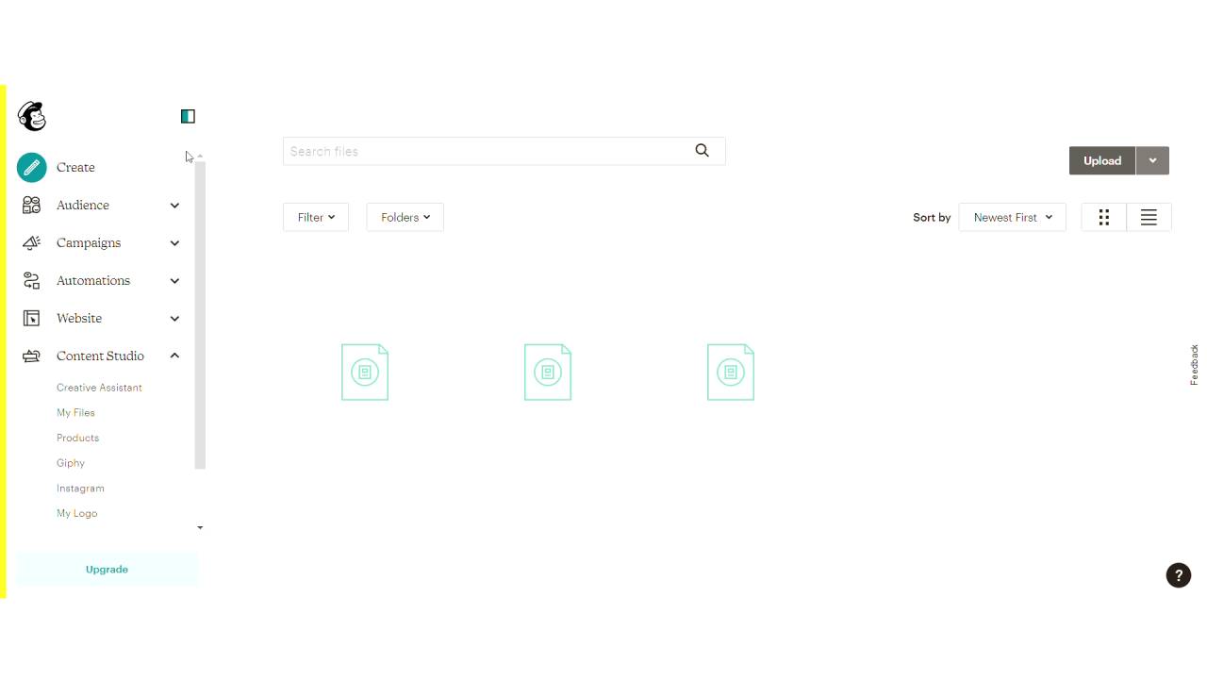
Task: Open My Files in Content Studio
Action: [75, 412]
